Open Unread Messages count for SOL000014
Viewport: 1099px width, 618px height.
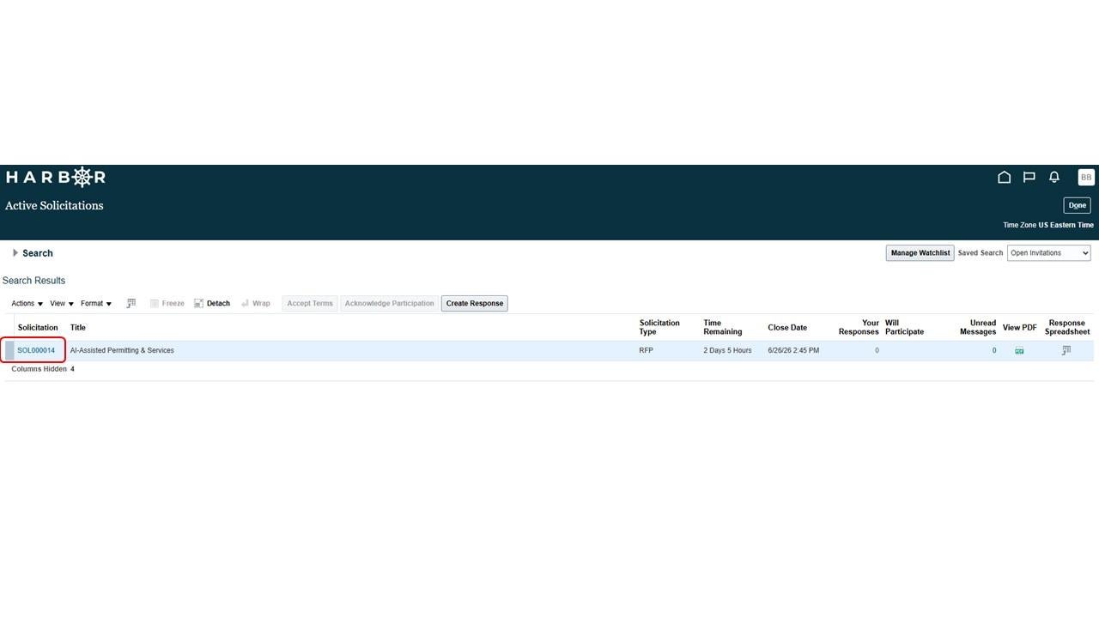(994, 350)
